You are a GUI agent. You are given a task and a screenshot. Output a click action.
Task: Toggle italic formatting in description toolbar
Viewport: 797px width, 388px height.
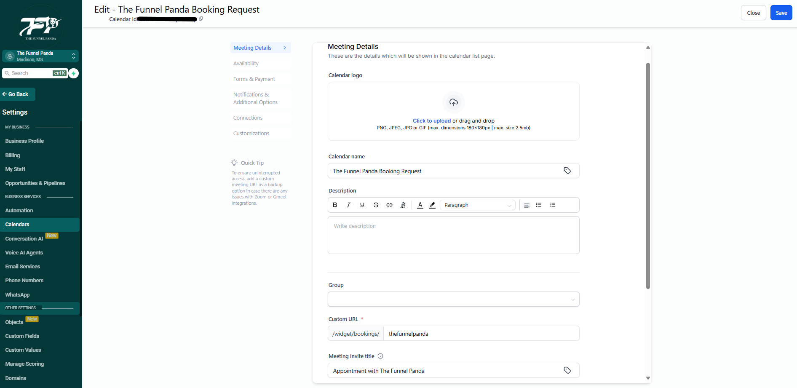tap(348, 205)
